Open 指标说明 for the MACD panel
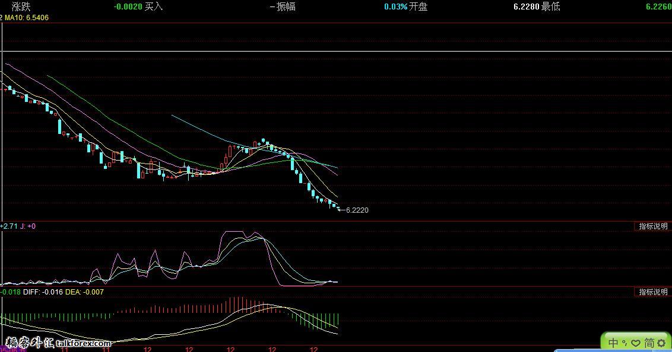The height and width of the screenshot is (352, 672). (653, 292)
